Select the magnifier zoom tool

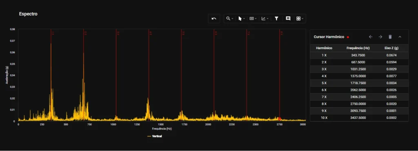228,19
